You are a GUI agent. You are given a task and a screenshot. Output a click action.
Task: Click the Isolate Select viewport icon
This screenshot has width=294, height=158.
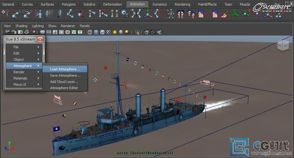(x=137, y=32)
